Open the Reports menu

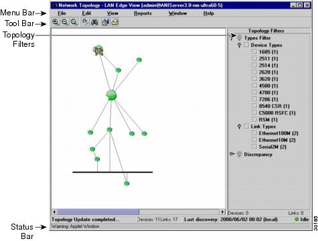tap(143, 13)
